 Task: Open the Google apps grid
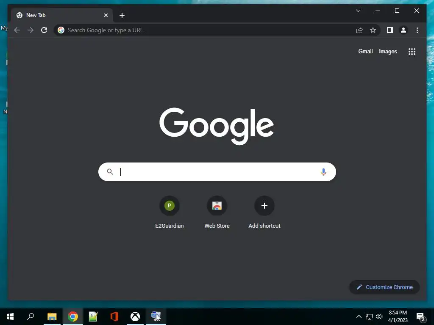point(412,51)
